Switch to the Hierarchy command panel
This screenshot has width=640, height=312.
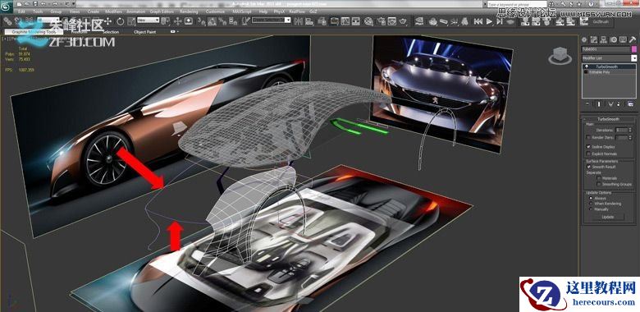pyautogui.click(x=603, y=39)
